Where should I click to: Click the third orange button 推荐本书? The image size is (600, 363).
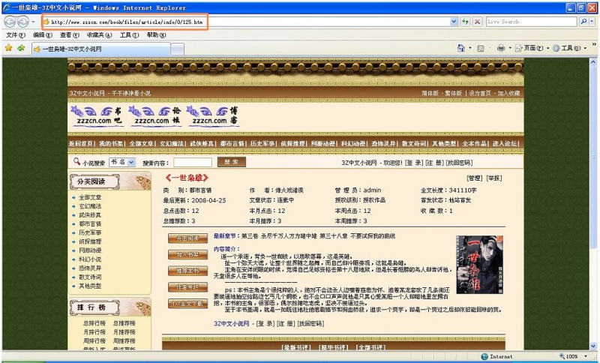[x=188, y=271]
